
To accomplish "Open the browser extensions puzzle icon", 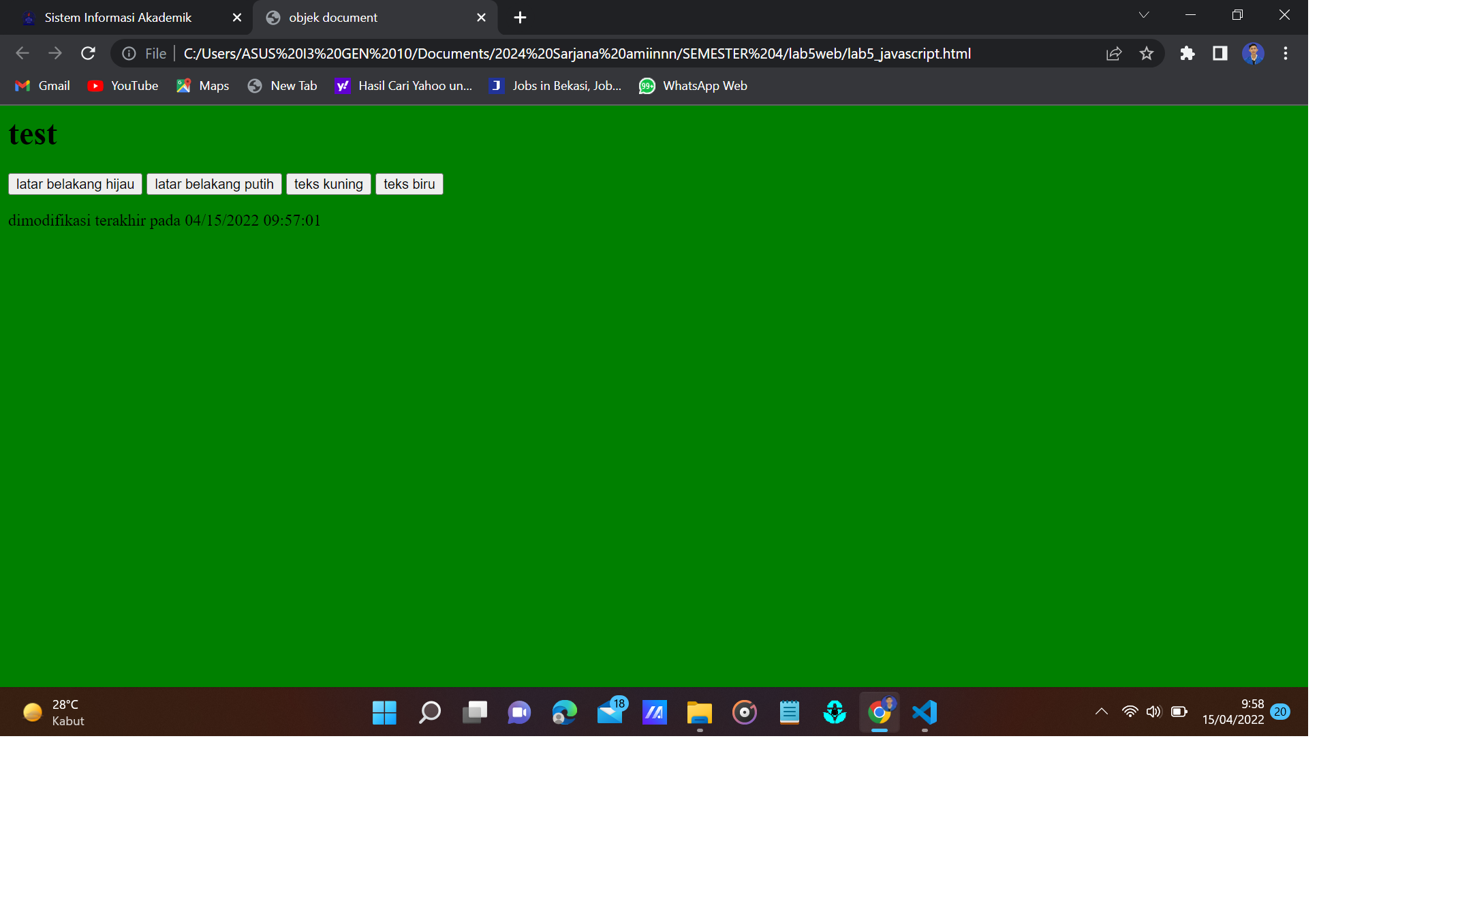I will 1187,53.
